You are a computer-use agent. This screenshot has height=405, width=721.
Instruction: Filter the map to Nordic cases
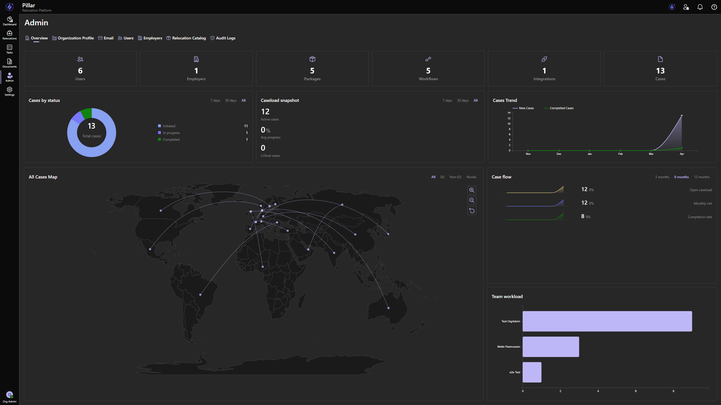click(x=472, y=177)
